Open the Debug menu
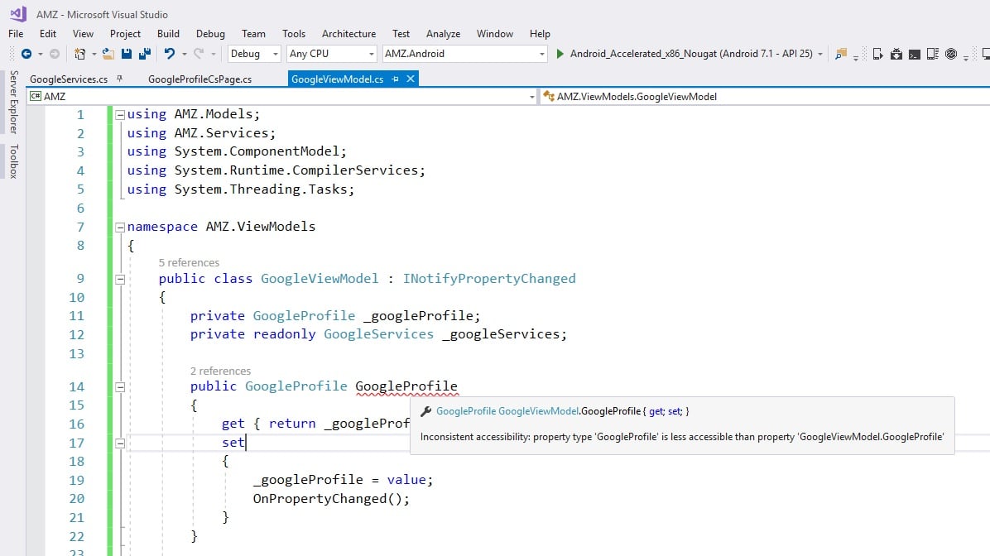The image size is (990, 556). 210,34
